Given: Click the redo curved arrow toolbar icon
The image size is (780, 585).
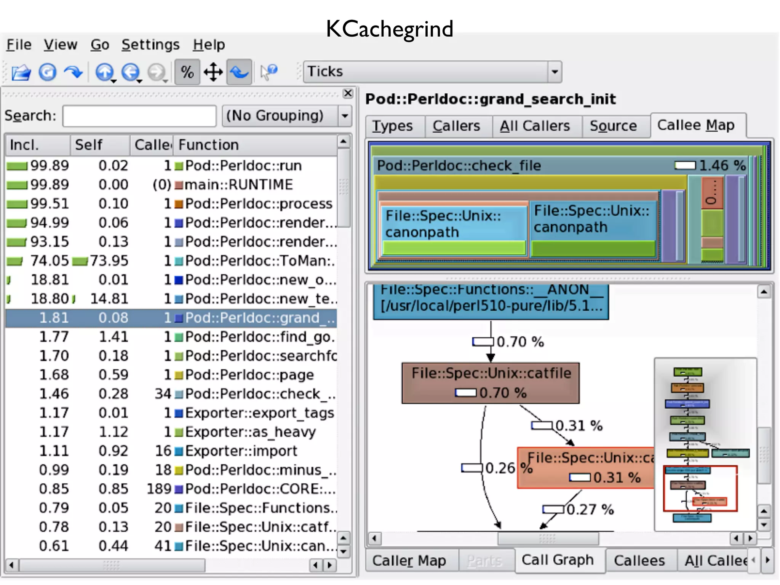Looking at the screenshot, I should [x=73, y=72].
